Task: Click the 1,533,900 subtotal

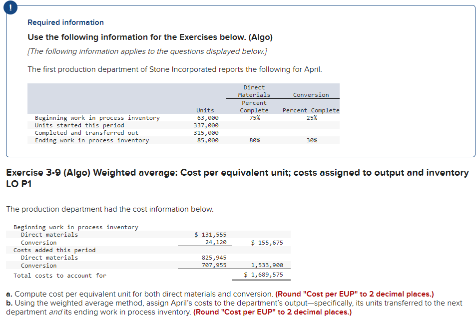Action: (x=267, y=265)
